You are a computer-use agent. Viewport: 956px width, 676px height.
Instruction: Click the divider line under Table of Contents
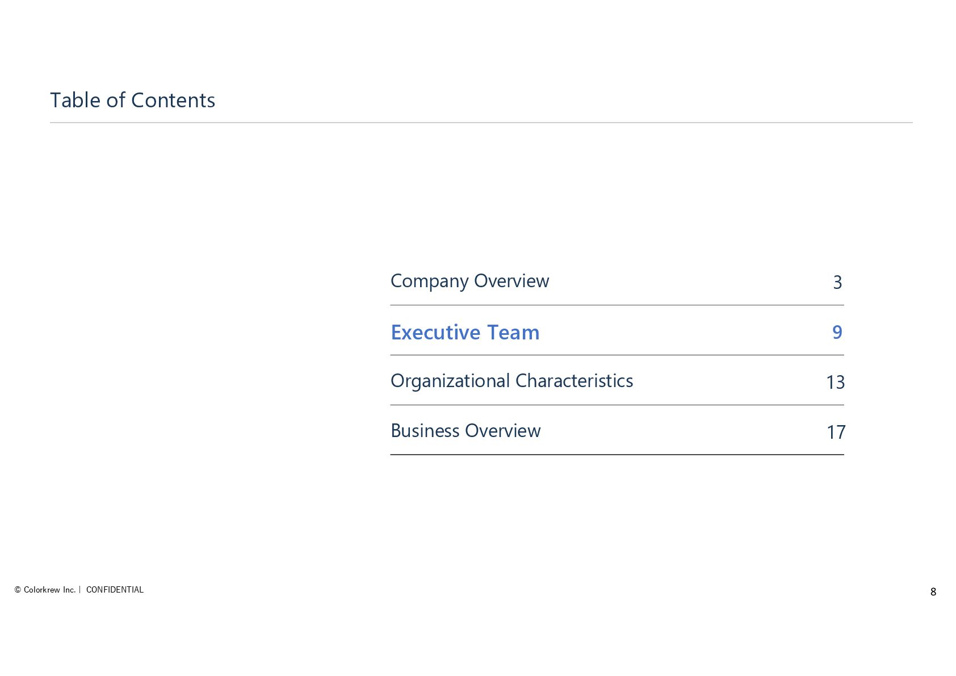[x=481, y=123]
